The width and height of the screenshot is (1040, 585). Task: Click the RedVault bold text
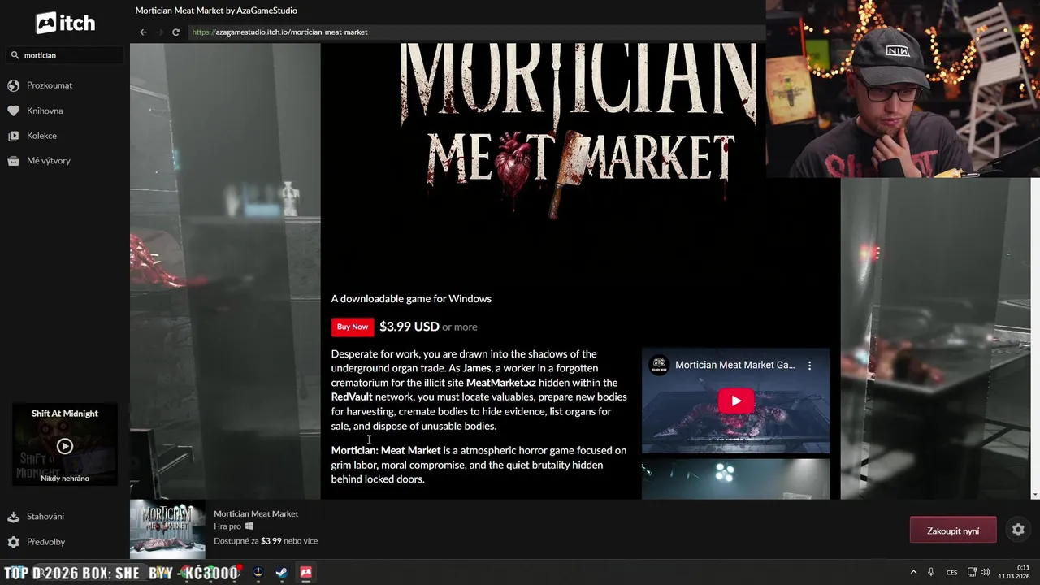point(352,397)
